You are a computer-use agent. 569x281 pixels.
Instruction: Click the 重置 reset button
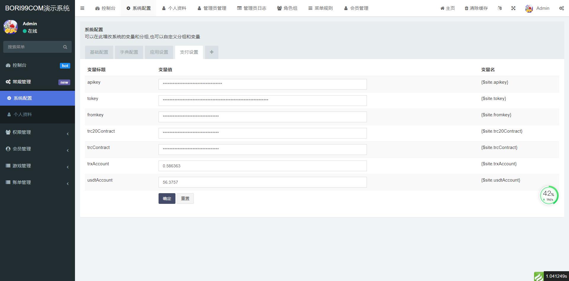point(185,199)
